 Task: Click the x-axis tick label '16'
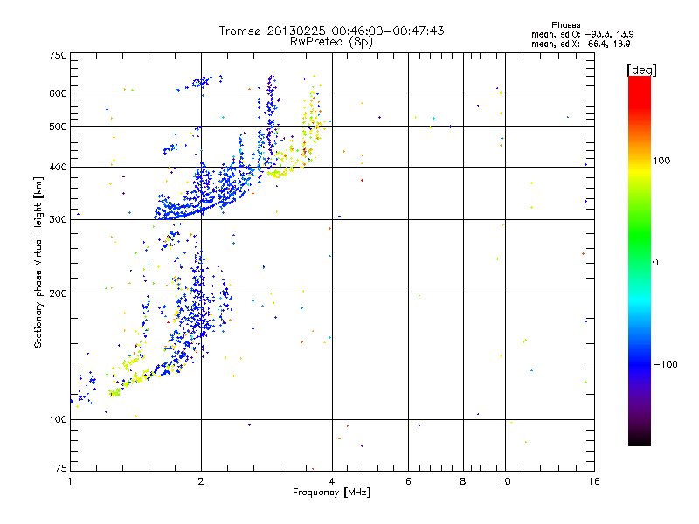click(594, 481)
